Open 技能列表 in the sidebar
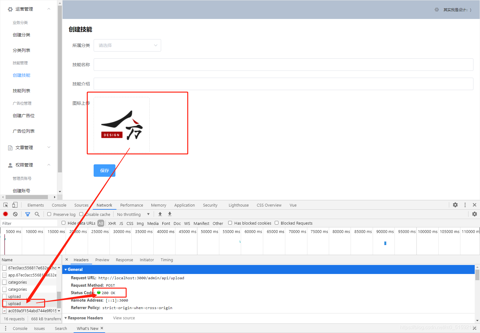Screen dimensions: 480x333 pyautogui.click(x=21, y=91)
